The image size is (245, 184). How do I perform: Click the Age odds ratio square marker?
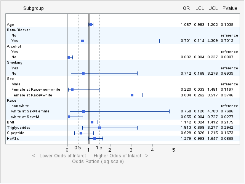point(90,24)
